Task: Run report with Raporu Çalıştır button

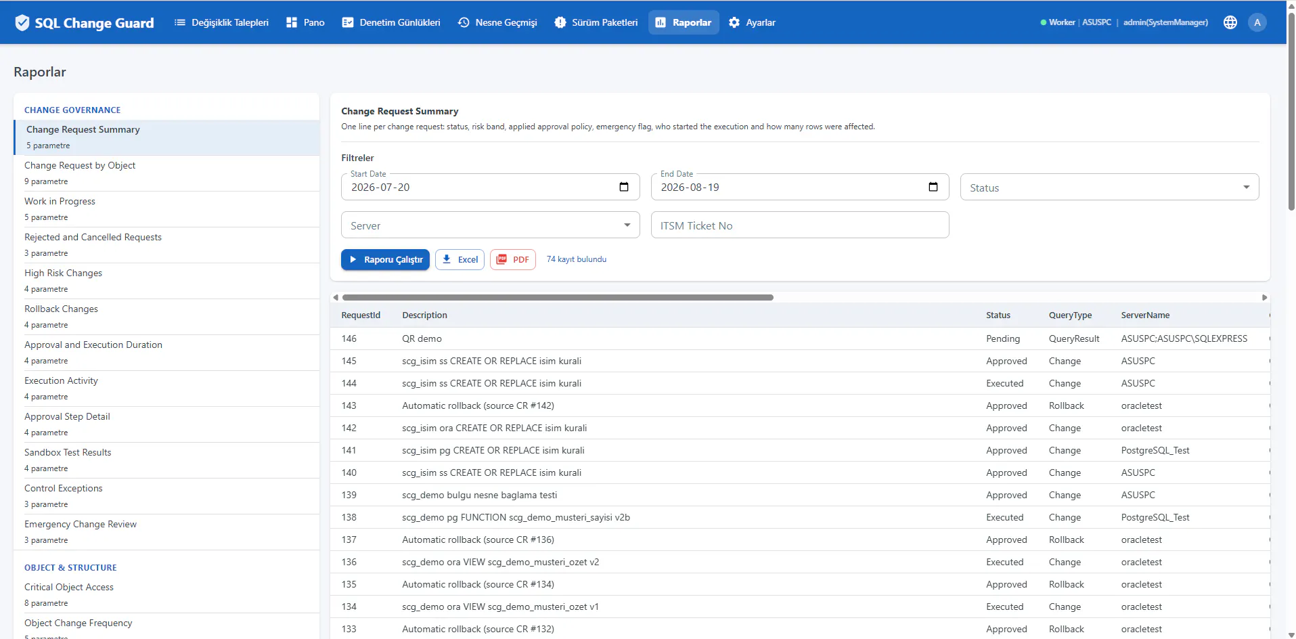Action: click(x=385, y=259)
